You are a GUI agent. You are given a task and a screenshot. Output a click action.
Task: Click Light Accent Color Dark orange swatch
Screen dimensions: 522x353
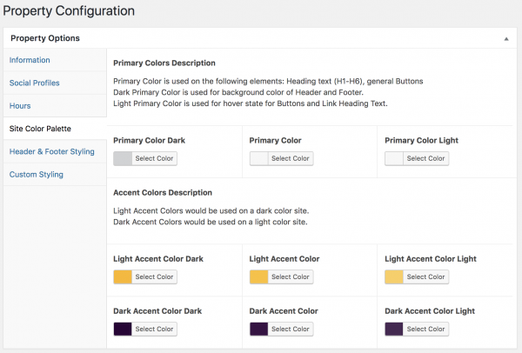click(123, 276)
